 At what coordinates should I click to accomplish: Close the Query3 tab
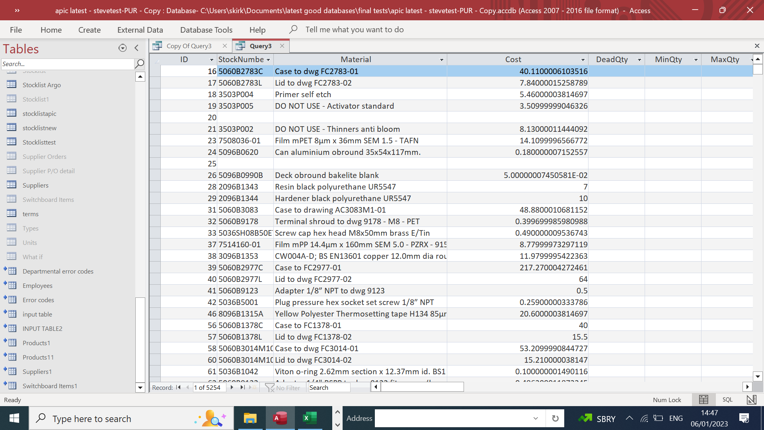[282, 46]
